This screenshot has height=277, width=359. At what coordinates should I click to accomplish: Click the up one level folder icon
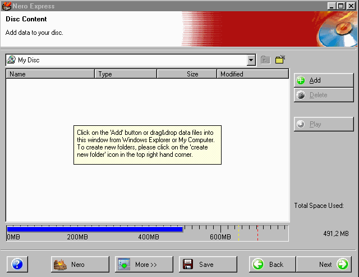(266, 60)
